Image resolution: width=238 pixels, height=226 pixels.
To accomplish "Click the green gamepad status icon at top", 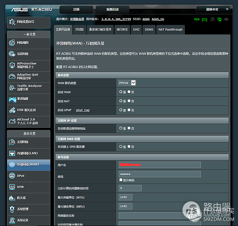I will (205, 19).
